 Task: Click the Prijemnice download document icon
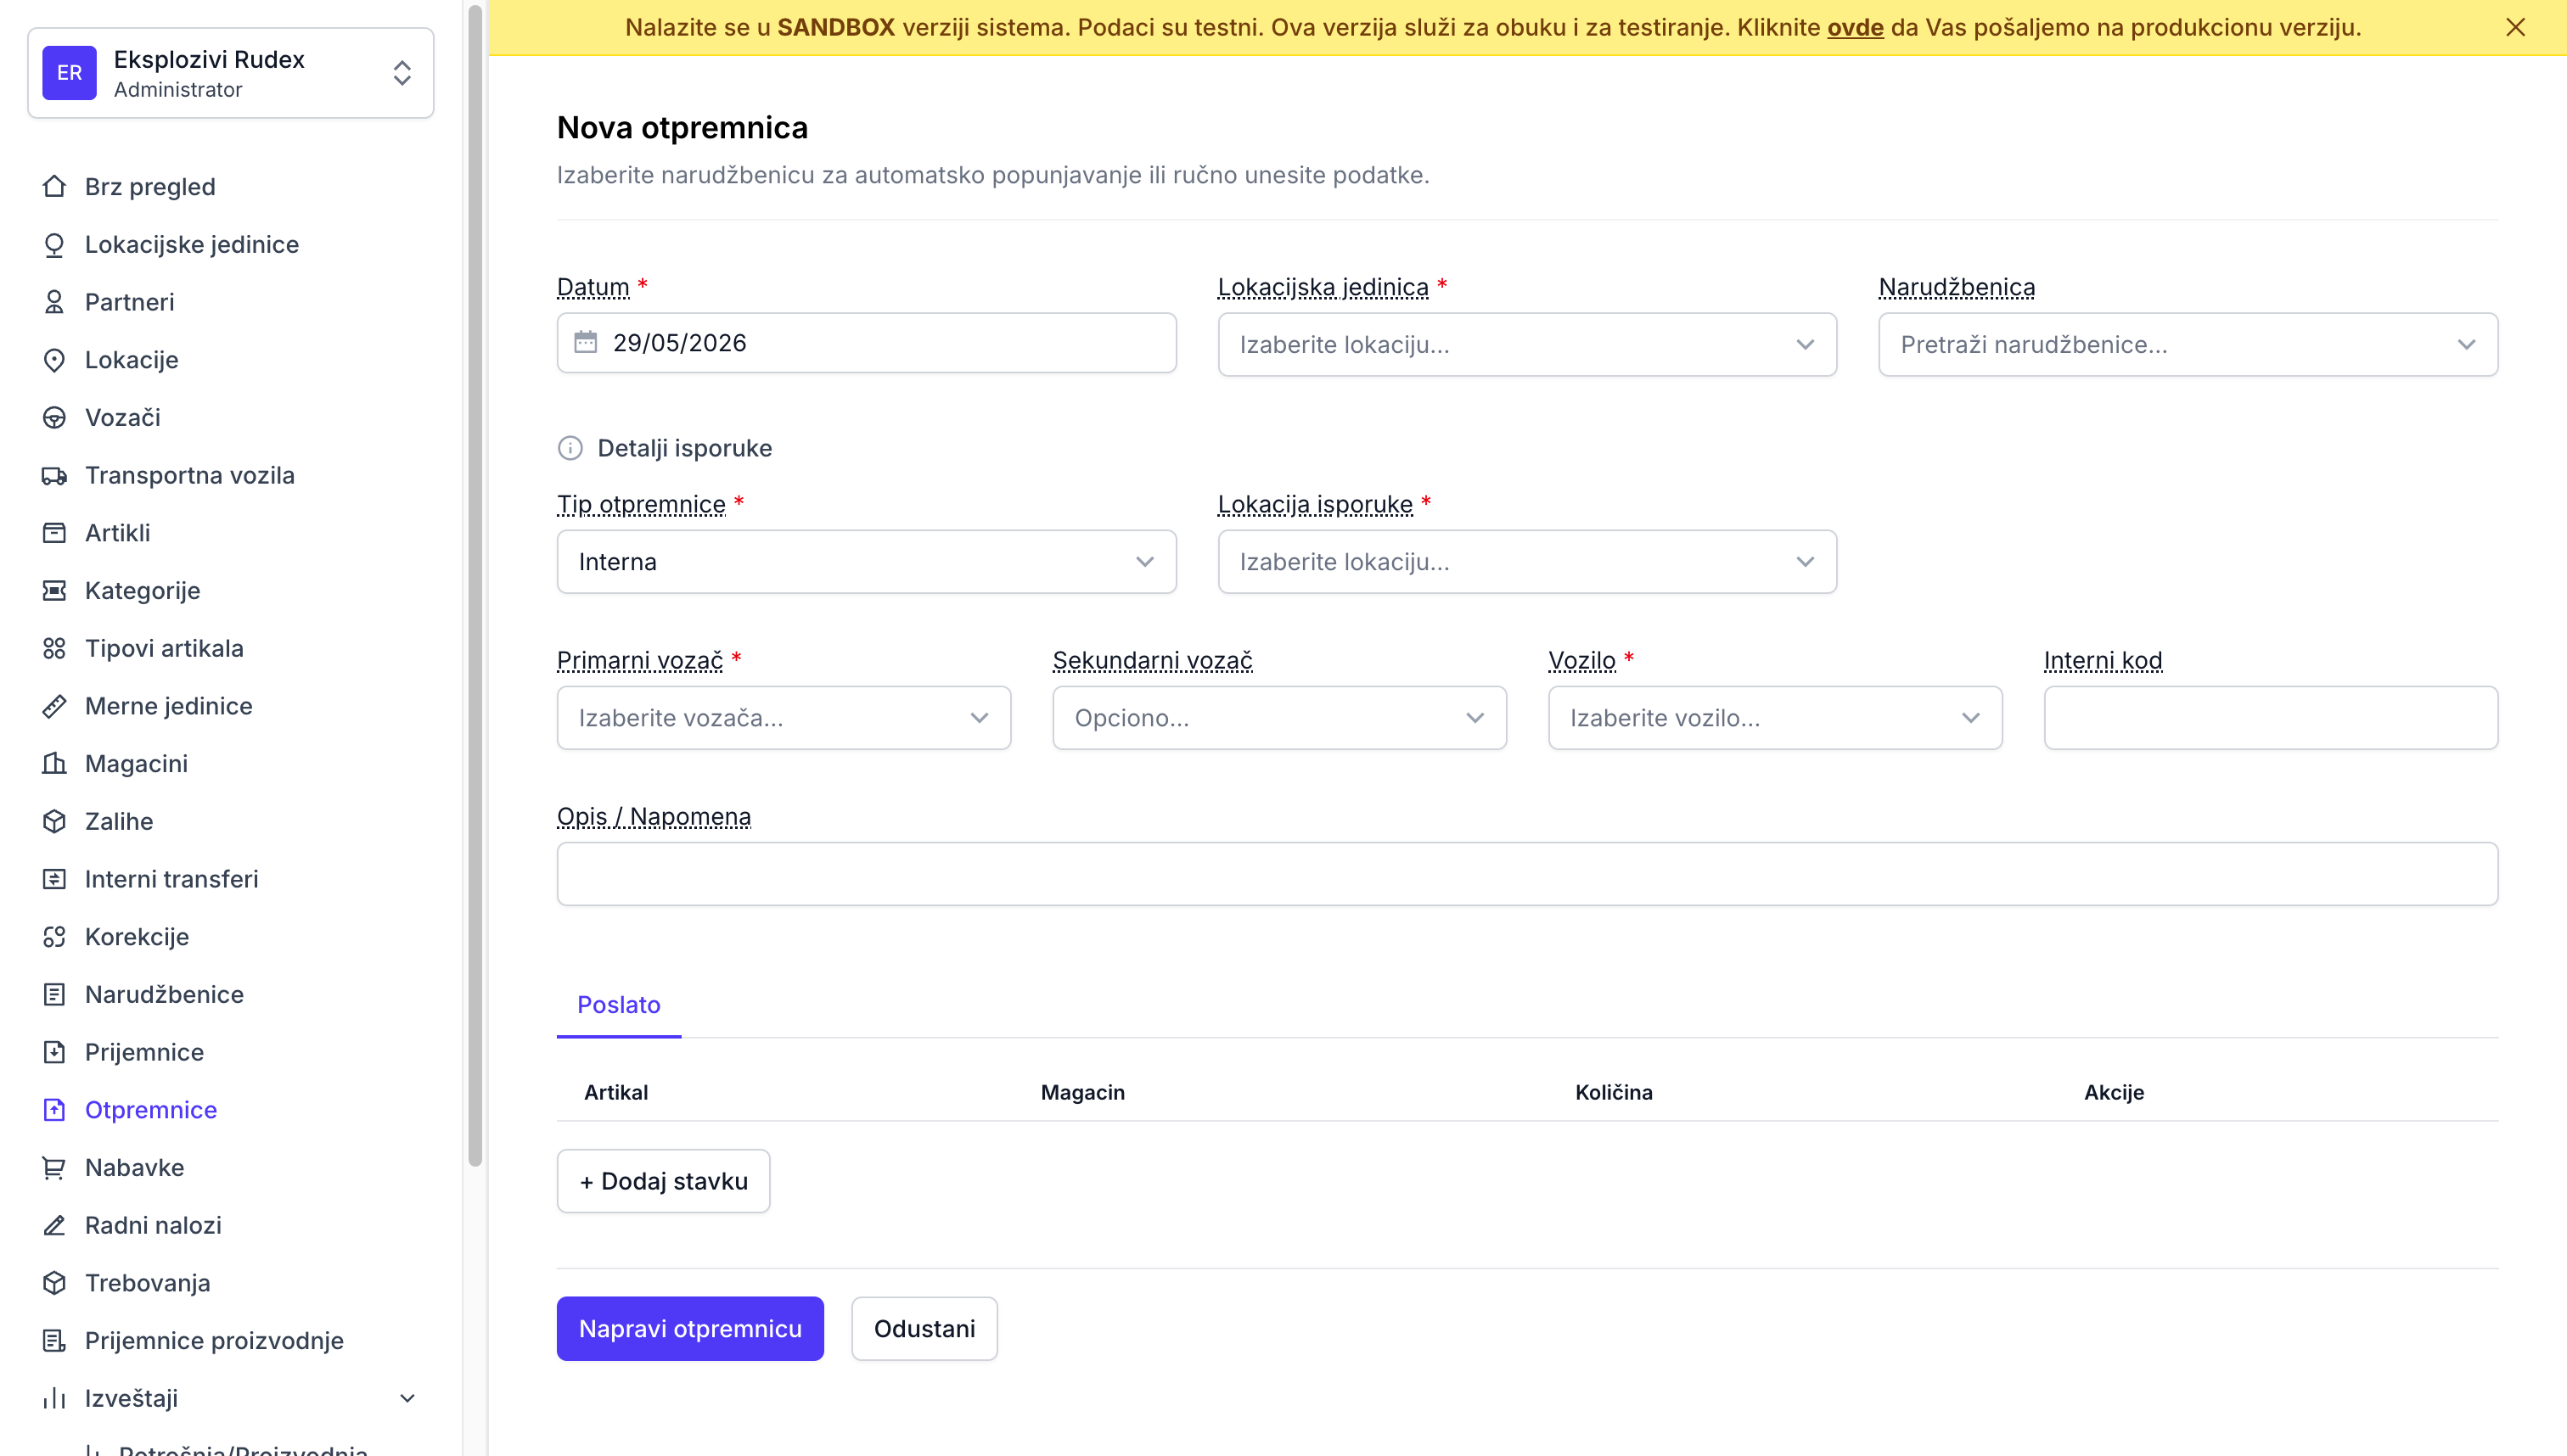pos(54,1052)
